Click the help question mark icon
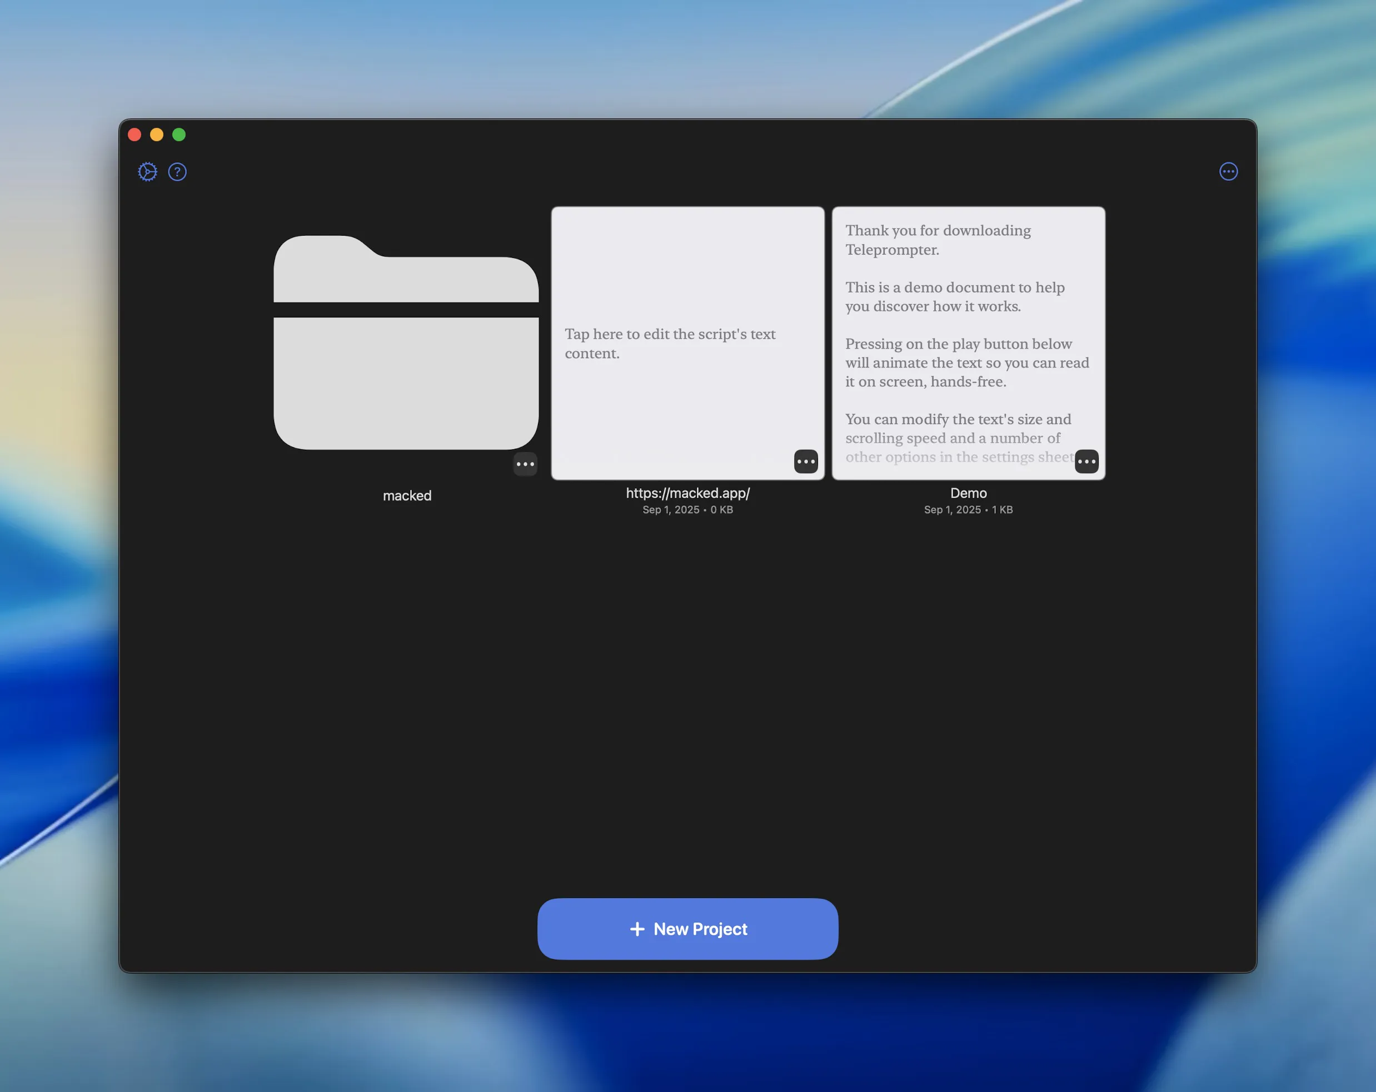Screen dimensions: 1376x1092 (x=177, y=172)
